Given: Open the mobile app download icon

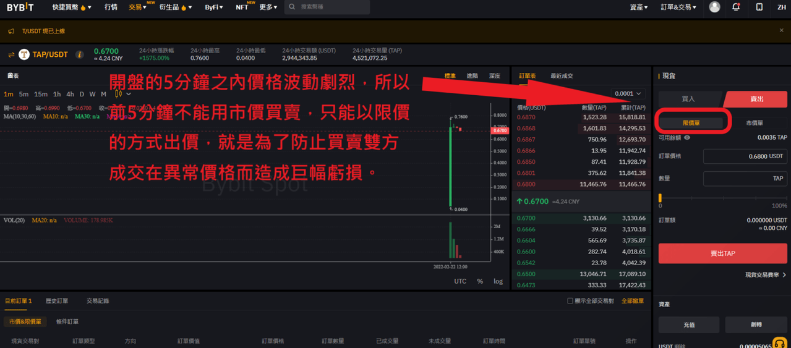Looking at the screenshot, I should click(759, 7).
